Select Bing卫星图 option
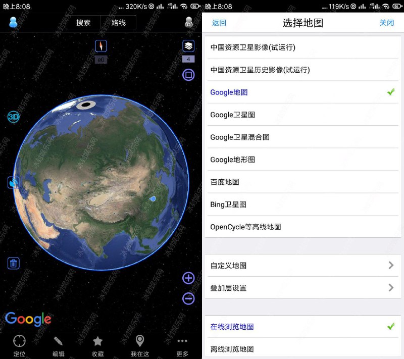This screenshot has height=359, width=404. 303,204
